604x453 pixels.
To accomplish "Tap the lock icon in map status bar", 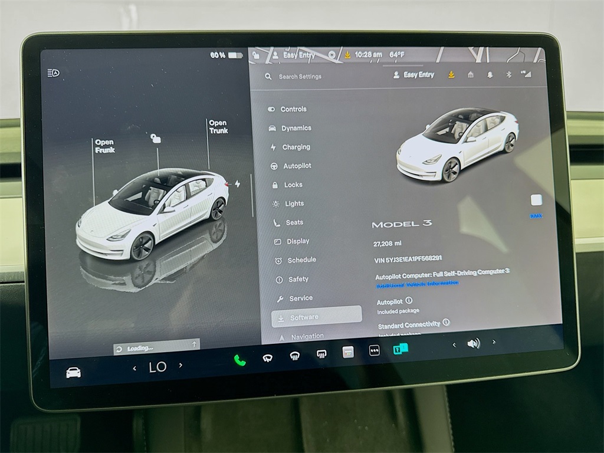I will point(256,55).
